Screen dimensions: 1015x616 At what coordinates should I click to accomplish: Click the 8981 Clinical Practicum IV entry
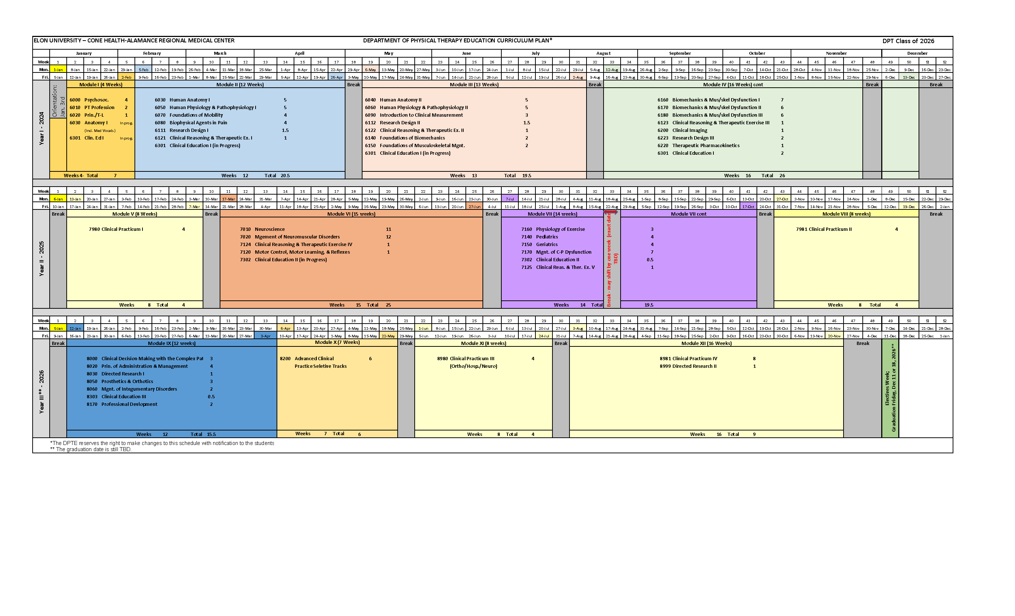click(688, 358)
